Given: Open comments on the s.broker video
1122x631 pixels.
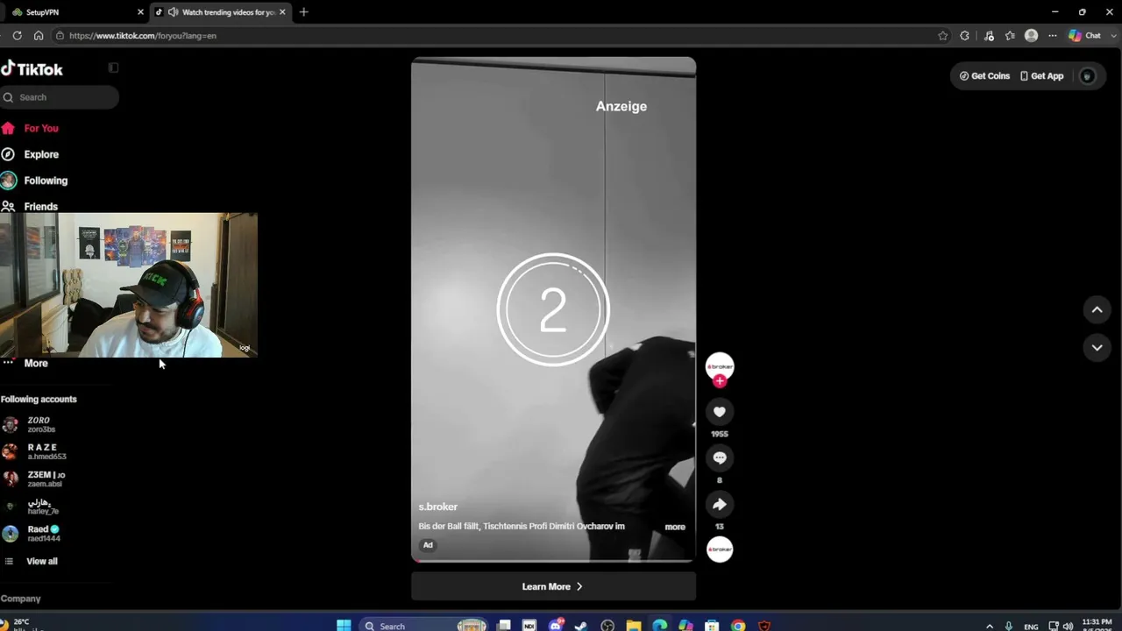Looking at the screenshot, I should click(x=720, y=458).
